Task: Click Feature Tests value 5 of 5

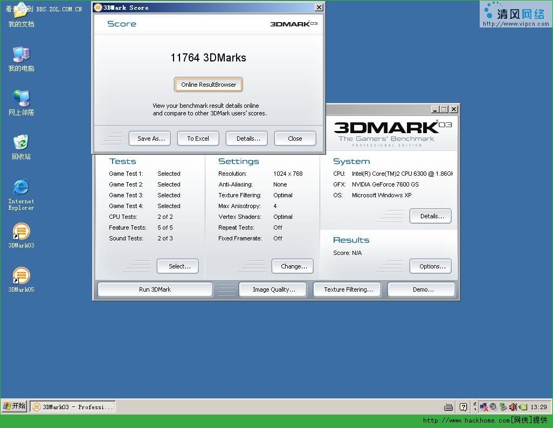Action: coord(165,227)
